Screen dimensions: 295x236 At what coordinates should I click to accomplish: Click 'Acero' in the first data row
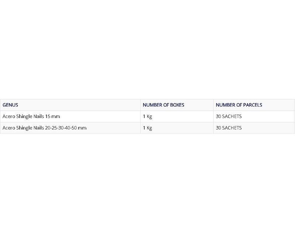[9, 116]
